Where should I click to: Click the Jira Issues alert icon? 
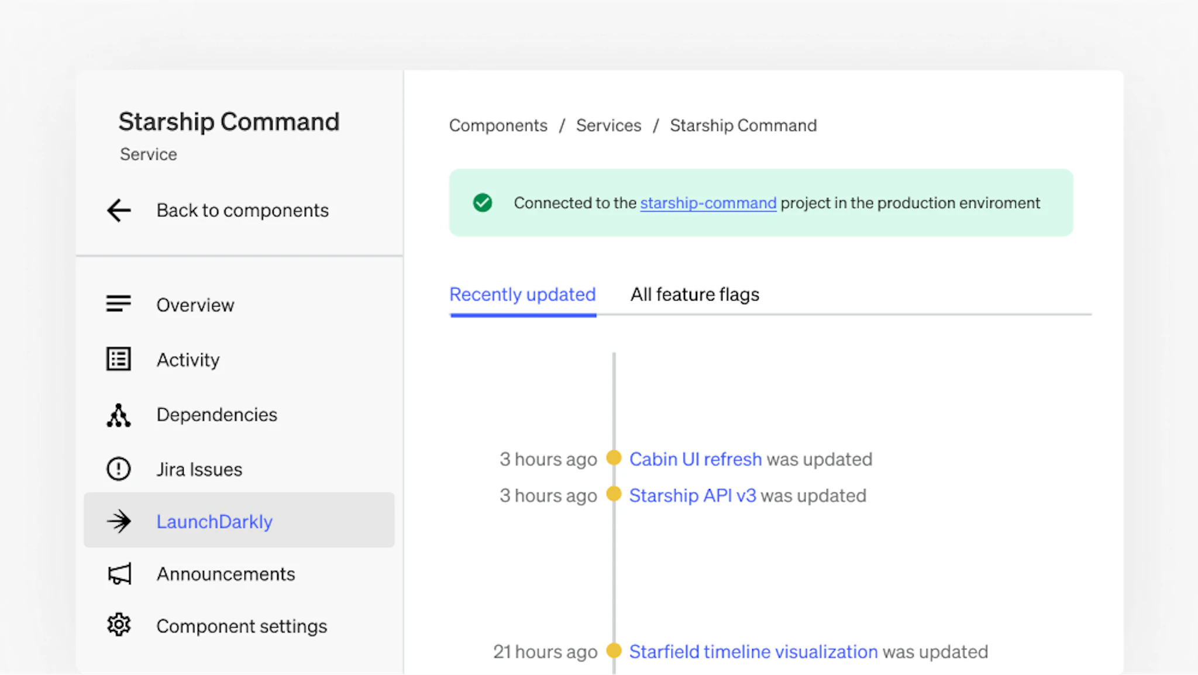118,469
